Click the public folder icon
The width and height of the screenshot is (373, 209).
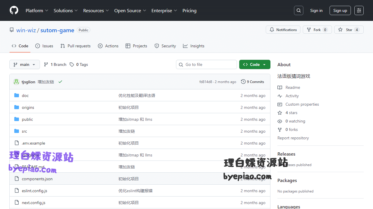tap(17, 119)
